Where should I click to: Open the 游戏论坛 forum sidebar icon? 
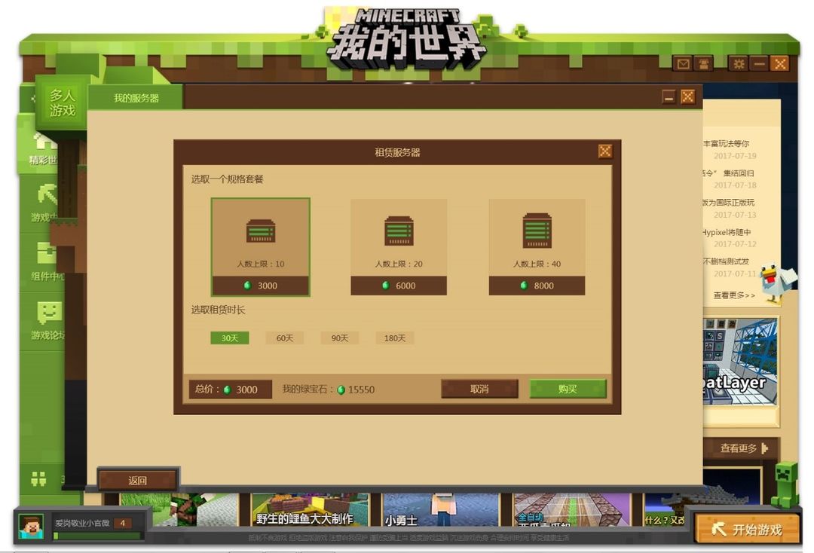pos(47,321)
